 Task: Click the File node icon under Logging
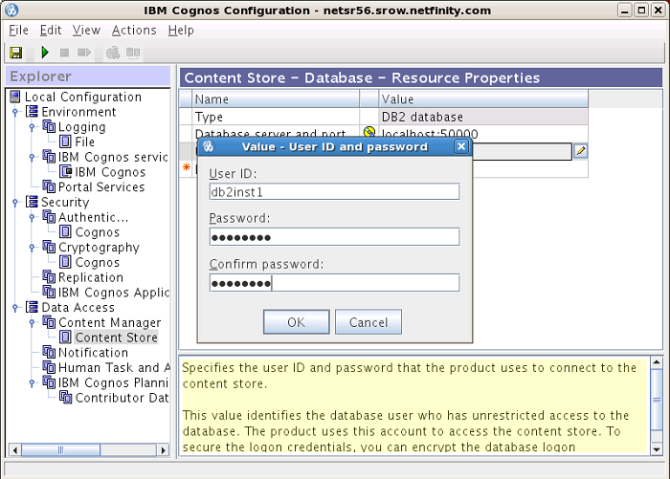65,142
